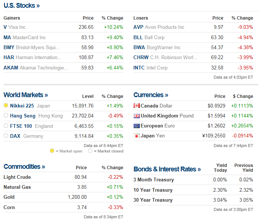Click the Japan flag icon

(137, 136)
